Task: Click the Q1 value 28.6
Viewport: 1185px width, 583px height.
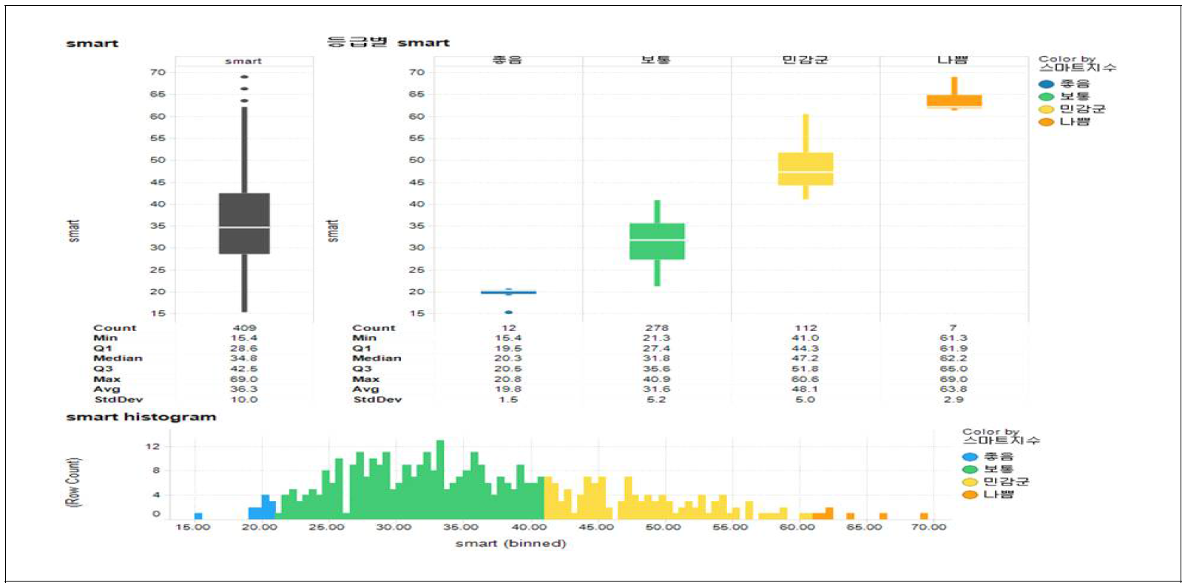Action: (x=244, y=348)
